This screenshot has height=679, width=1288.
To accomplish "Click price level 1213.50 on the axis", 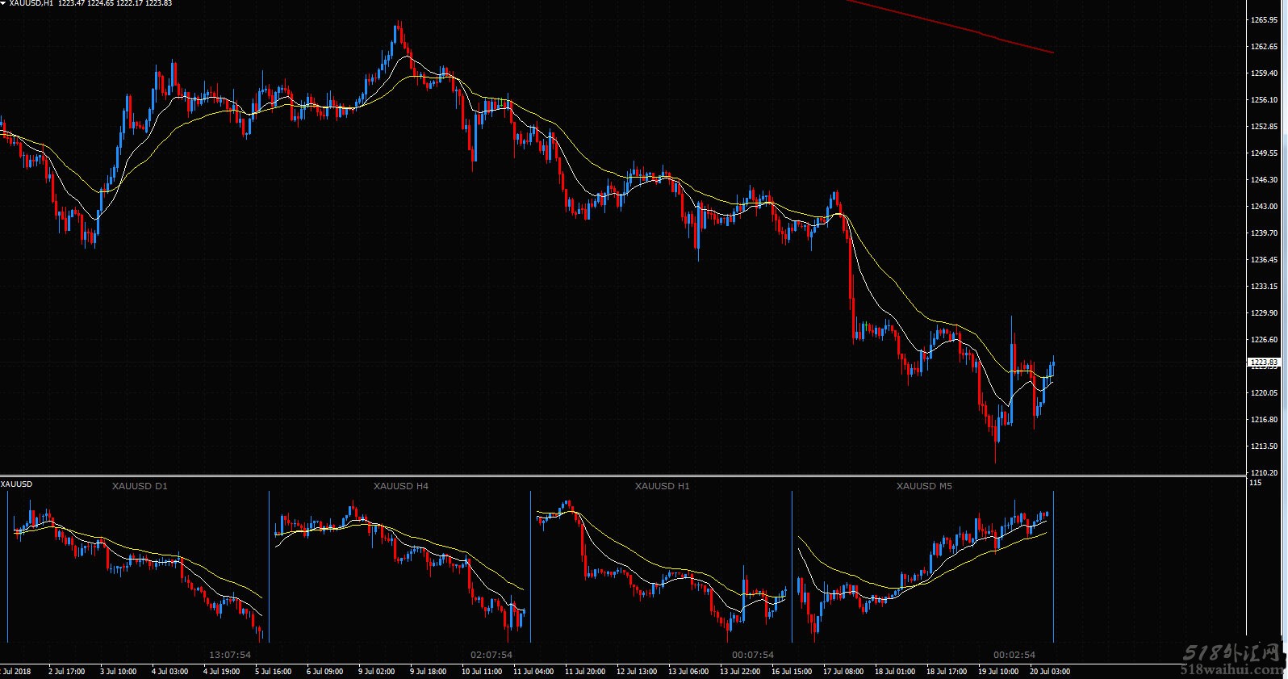I will (1264, 446).
